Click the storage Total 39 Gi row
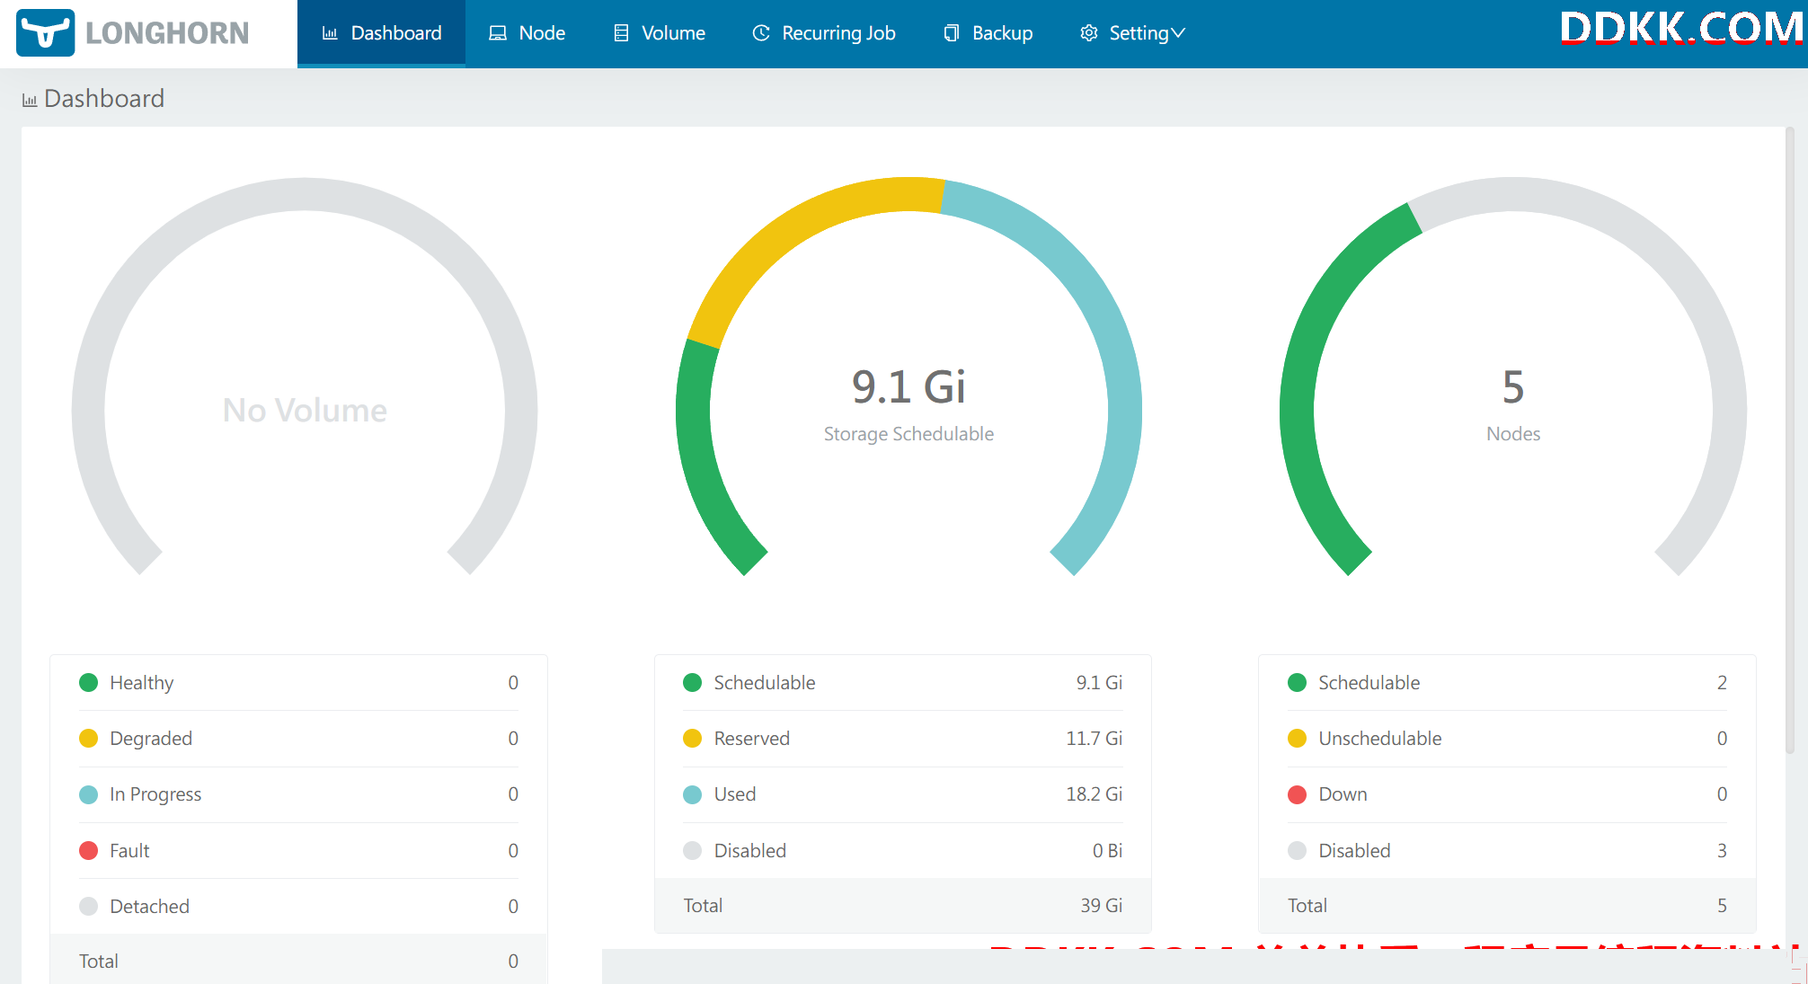The image size is (1808, 984). coord(902,906)
